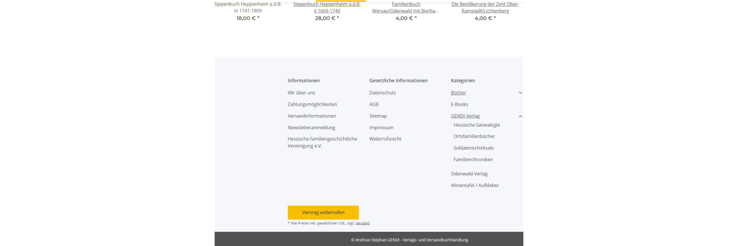Open GENDI-Verlag category
The width and height of the screenshot is (738, 246).
point(466,116)
